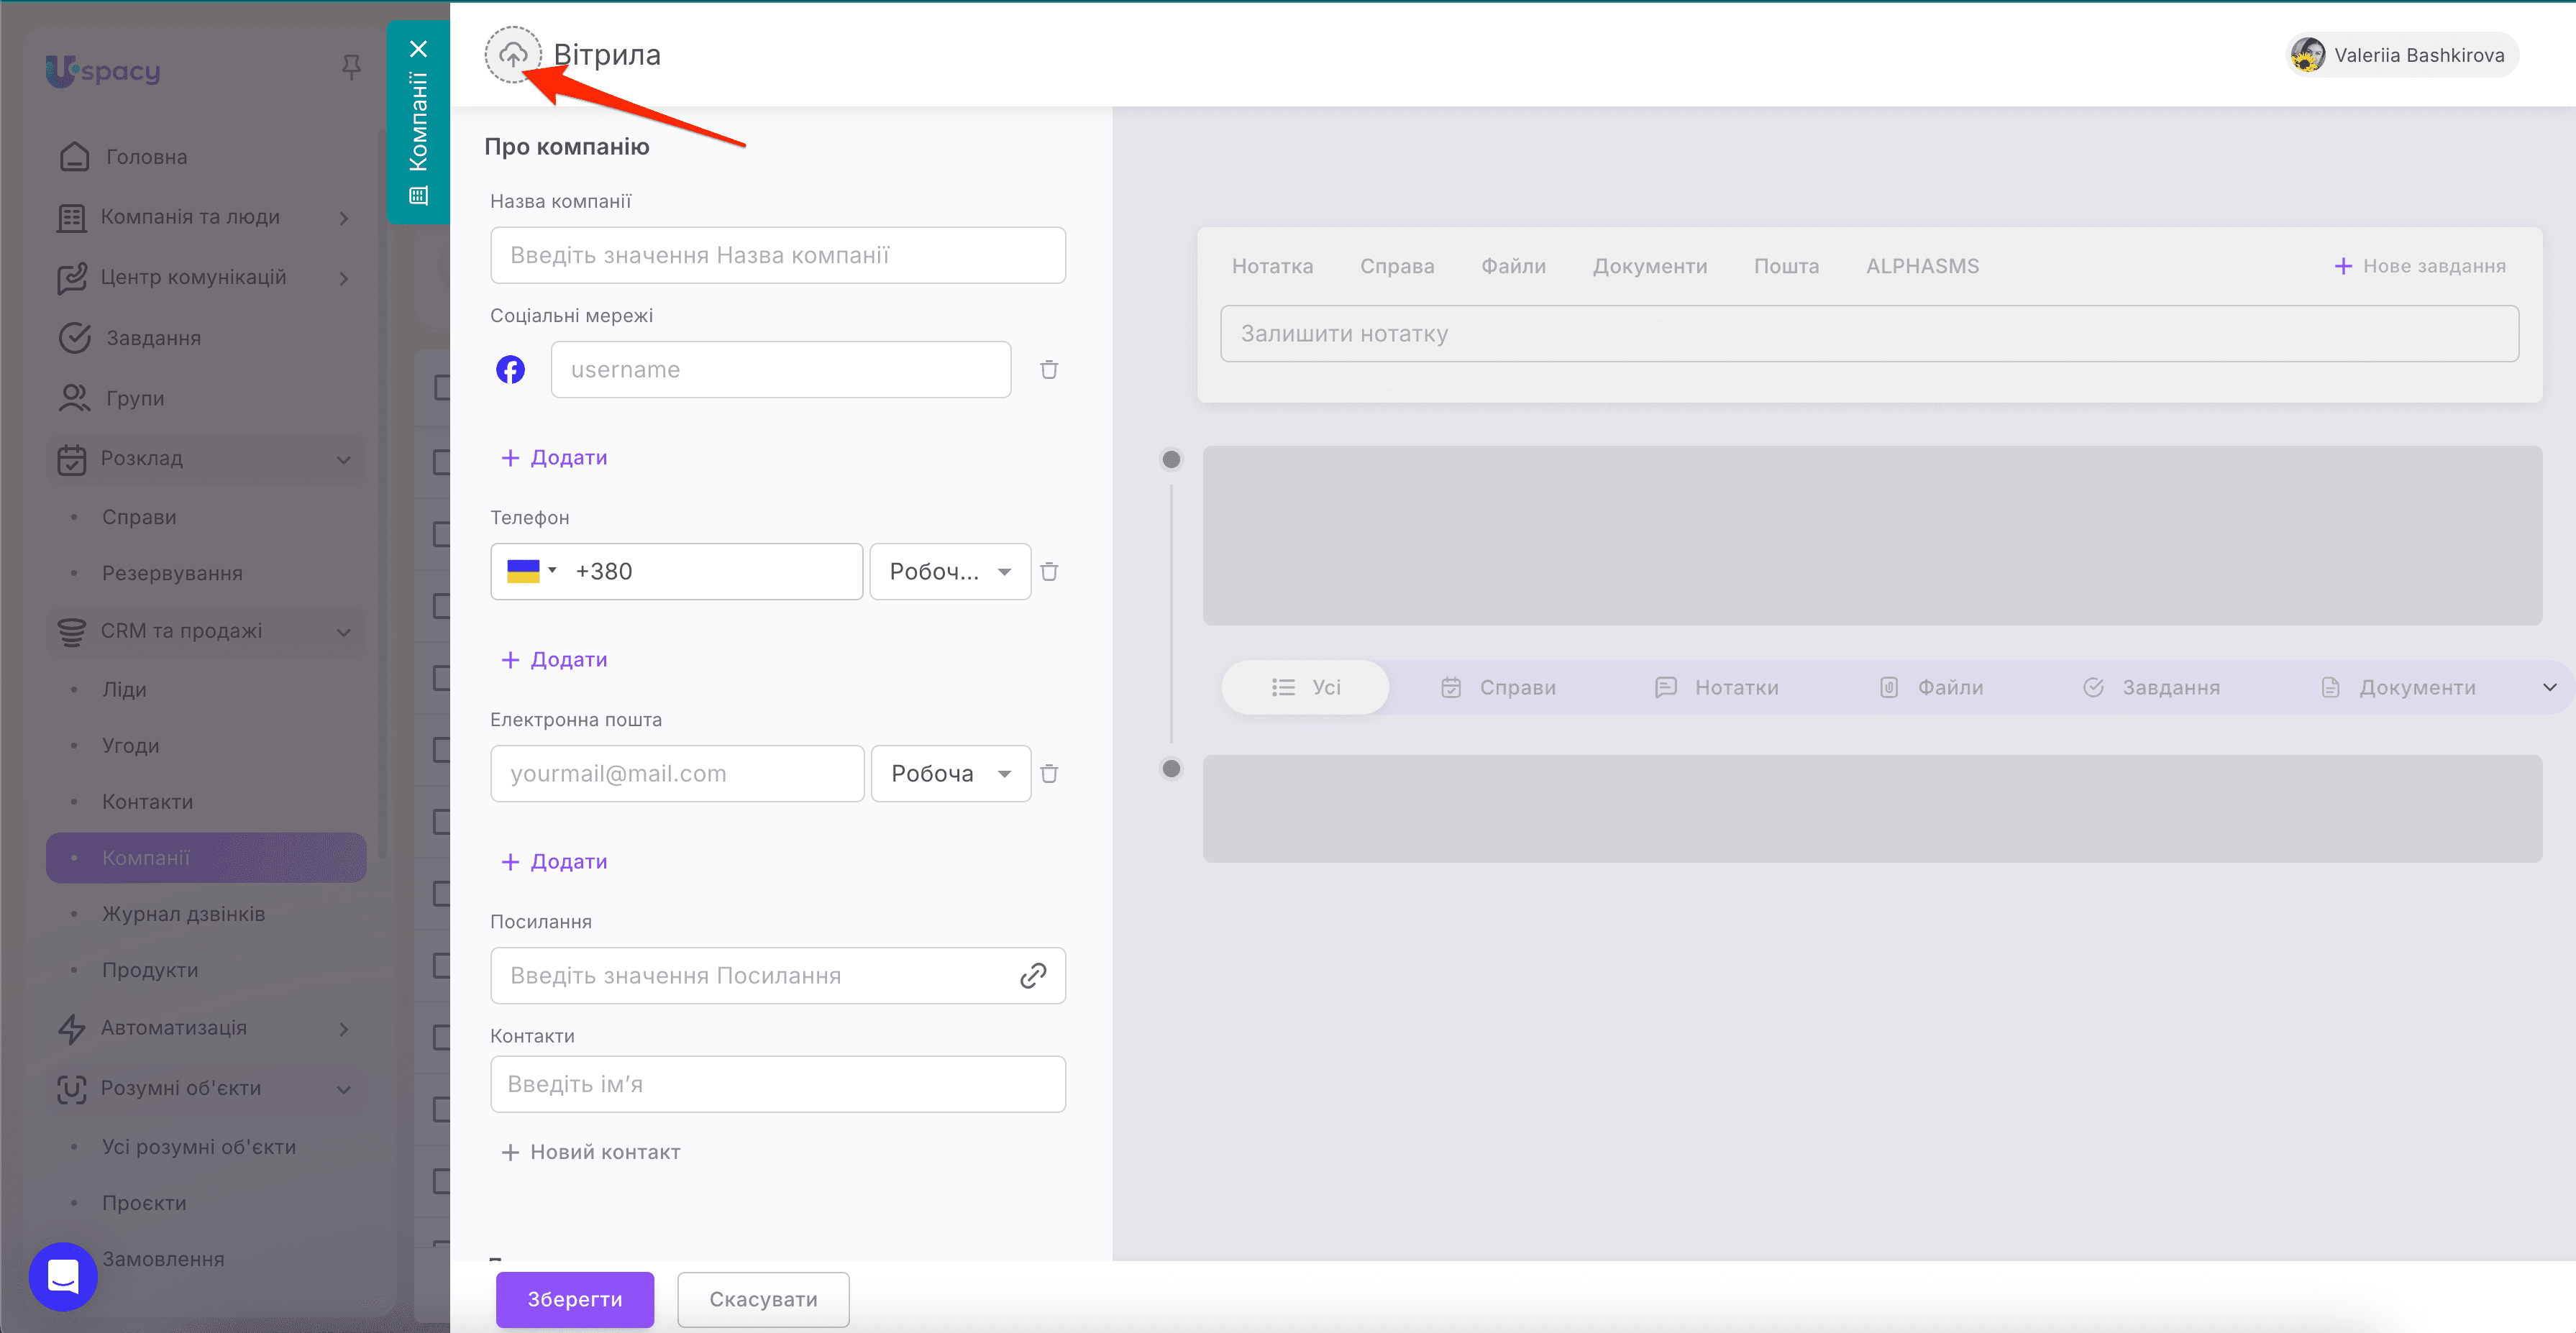Click the Скасувати button
The width and height of the screenshot is (2576, 1333).
763,1299
